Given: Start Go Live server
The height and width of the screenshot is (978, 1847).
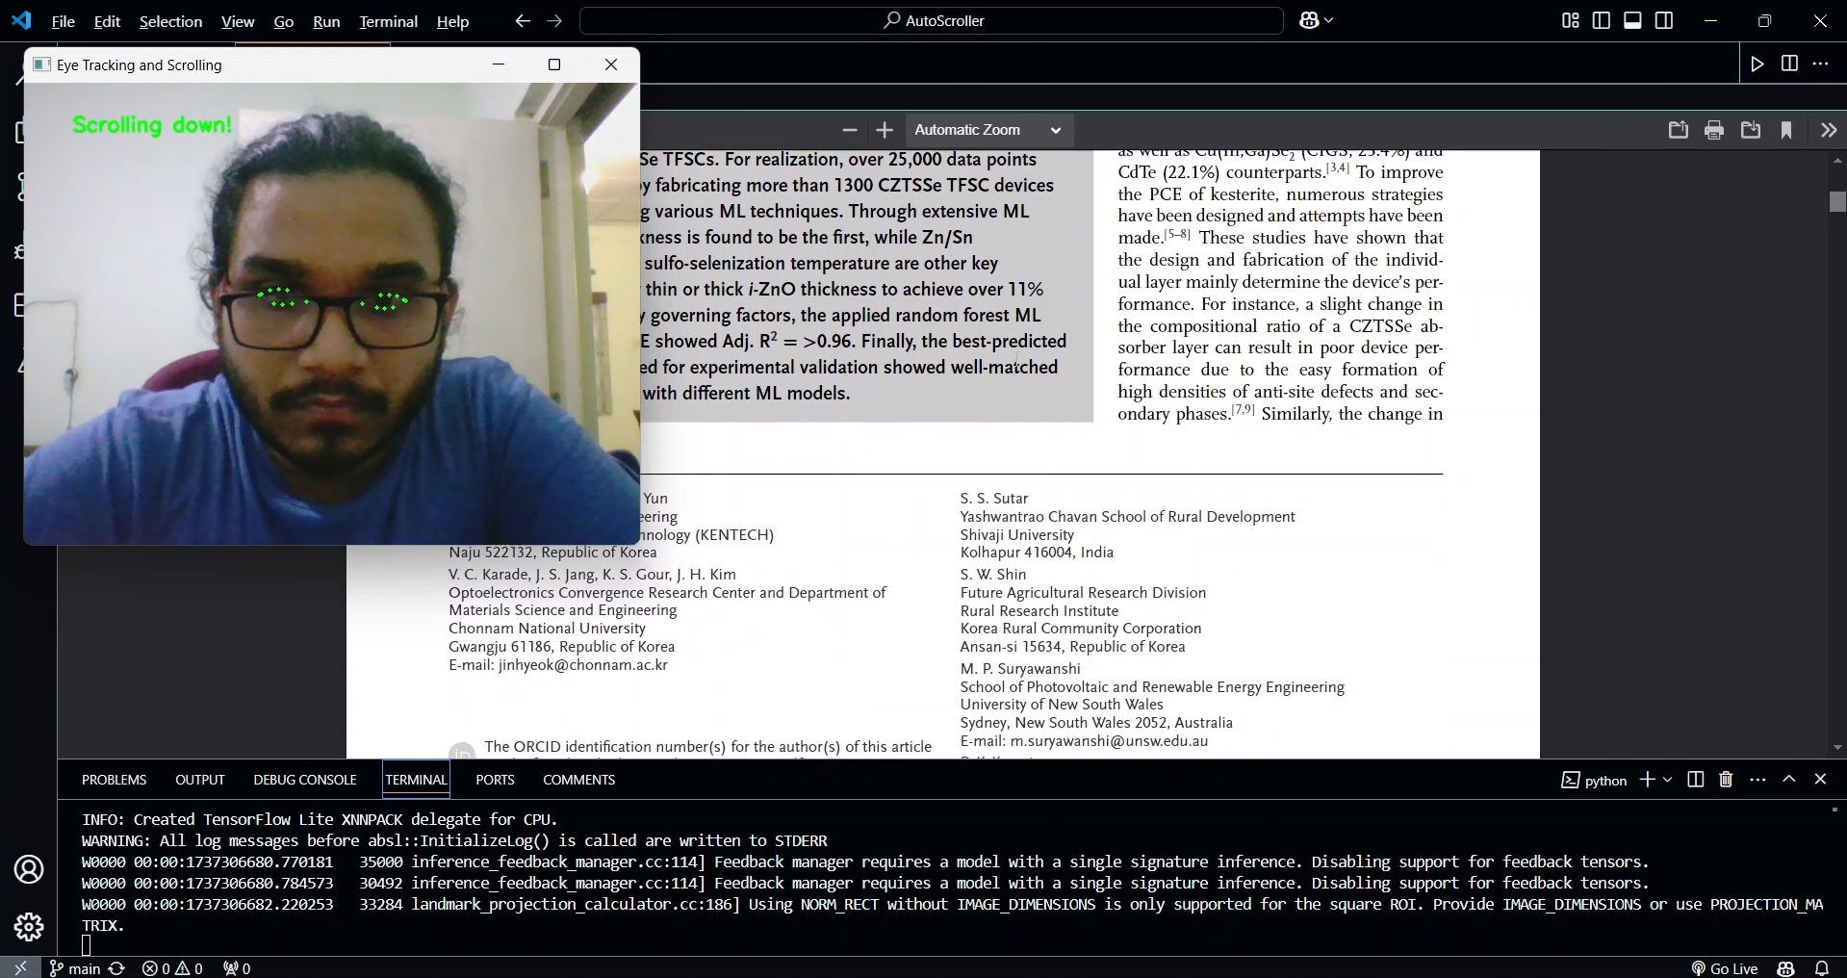Looking at the screenshot, I should pyautogui.click(x=1725, y=967).
